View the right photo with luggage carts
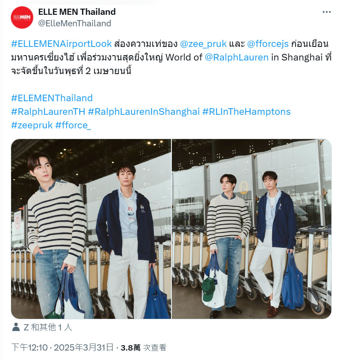The height and width of the screenshot is (360, 340). click(252, 229)
